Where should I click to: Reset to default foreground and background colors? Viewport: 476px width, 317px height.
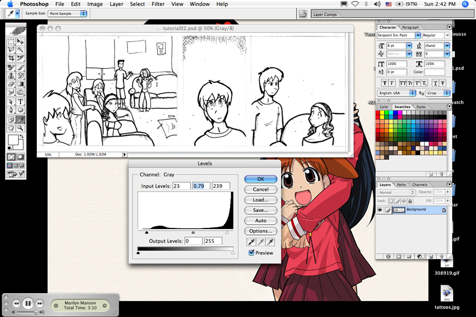pos(10,148)
